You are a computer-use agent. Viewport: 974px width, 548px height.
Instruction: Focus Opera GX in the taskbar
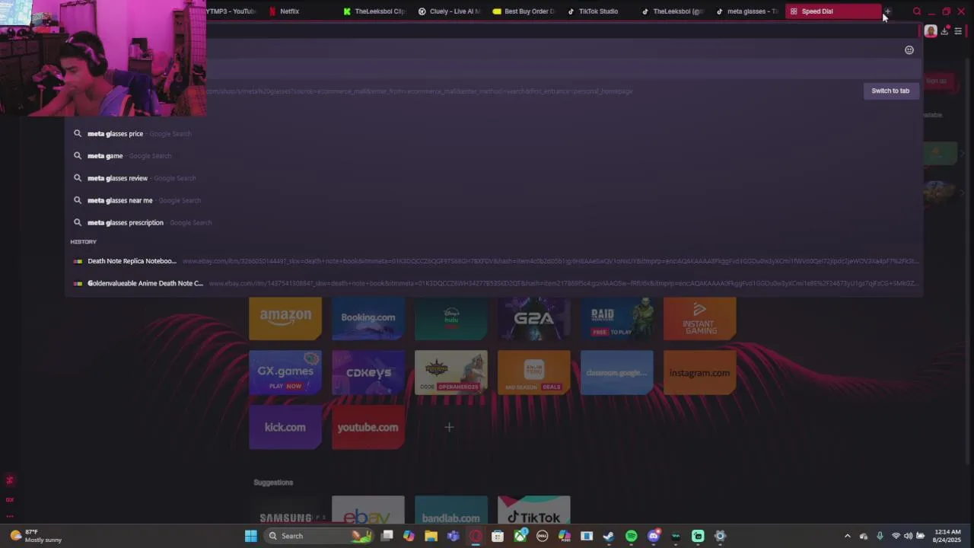476,536
